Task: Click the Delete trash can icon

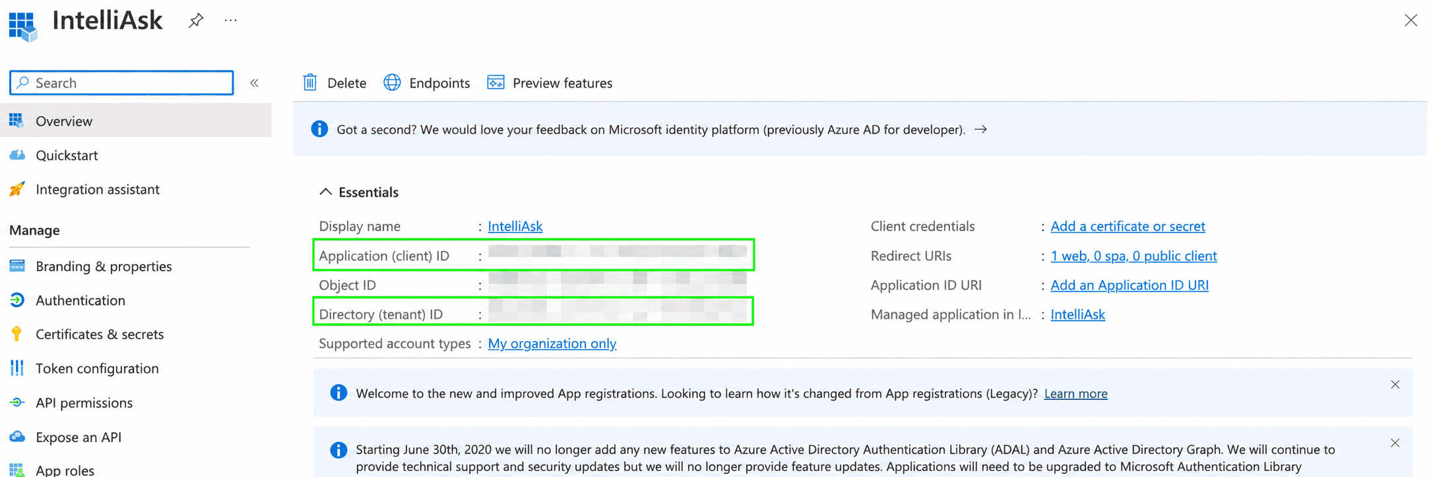Action: (310, 82)
